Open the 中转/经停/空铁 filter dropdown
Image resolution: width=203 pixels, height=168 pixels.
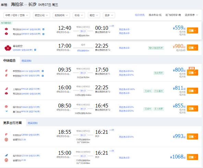coord(17,15)
